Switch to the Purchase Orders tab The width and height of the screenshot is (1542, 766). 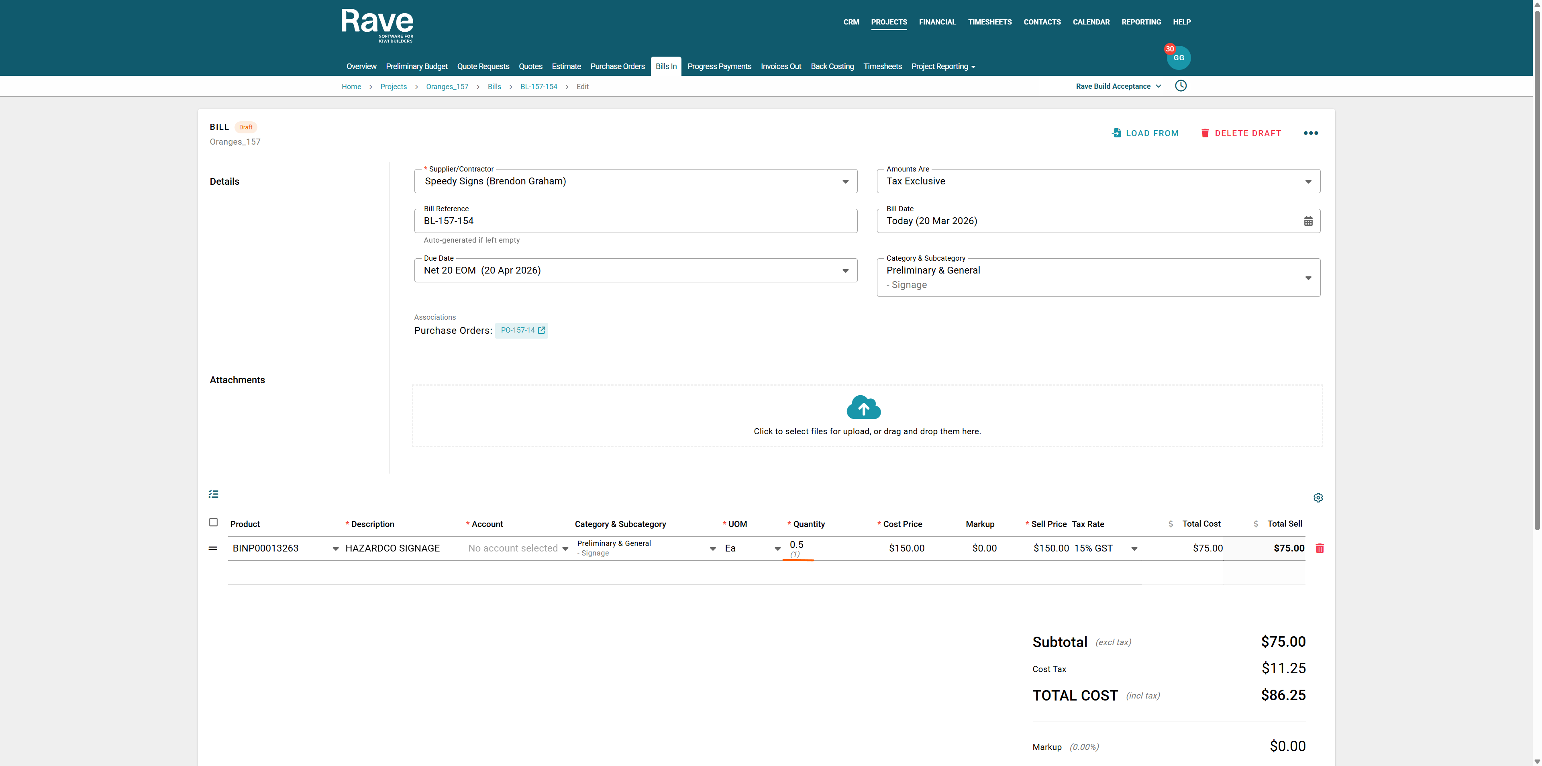point(617,67)
